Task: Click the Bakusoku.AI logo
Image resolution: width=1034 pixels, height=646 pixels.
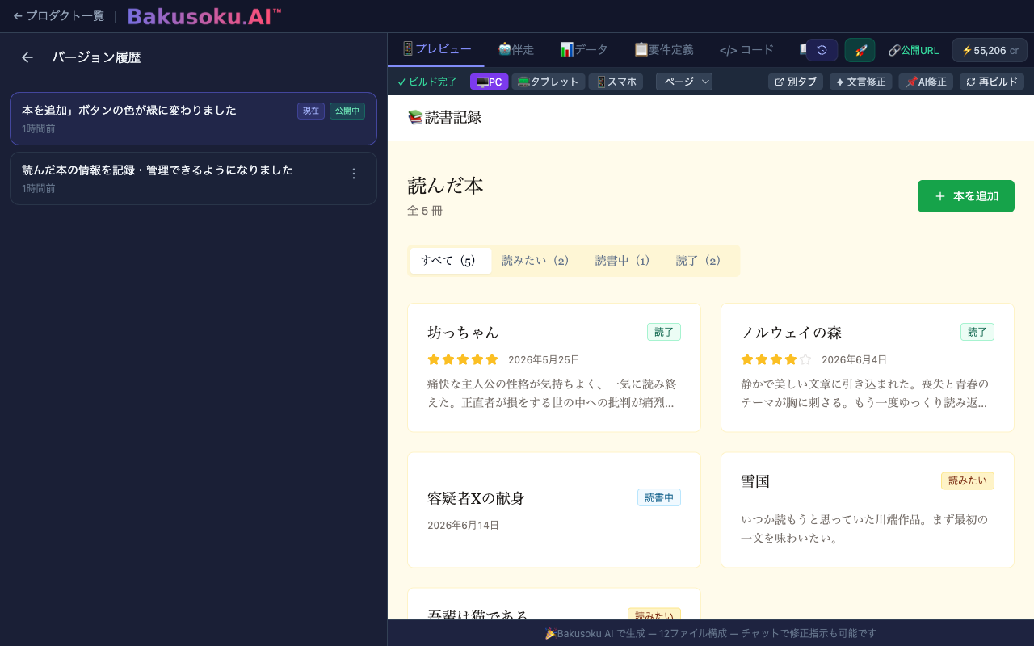Action: pos(204,16)
